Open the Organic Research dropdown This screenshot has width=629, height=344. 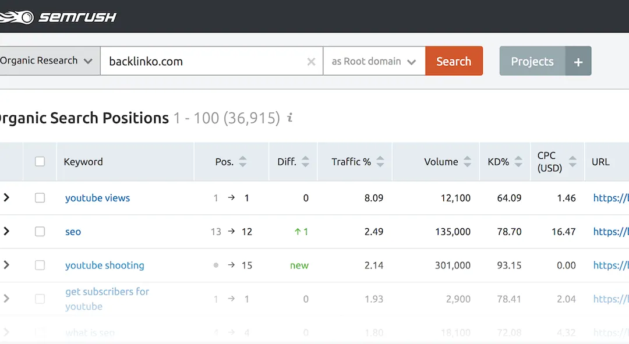tap(47, 61)
